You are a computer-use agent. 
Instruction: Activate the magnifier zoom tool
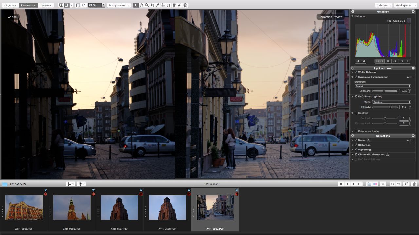pos(147,5)
